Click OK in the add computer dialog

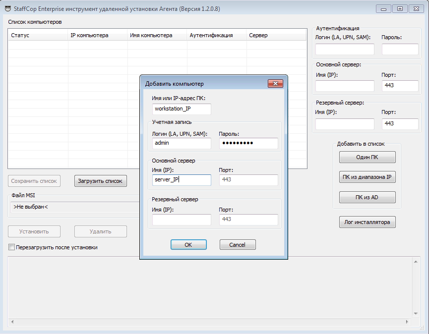coord(188,245)
